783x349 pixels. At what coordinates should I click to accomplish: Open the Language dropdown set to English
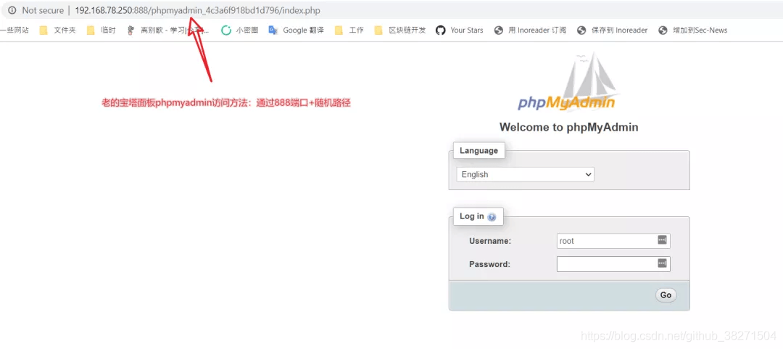[x=526, y=174]
